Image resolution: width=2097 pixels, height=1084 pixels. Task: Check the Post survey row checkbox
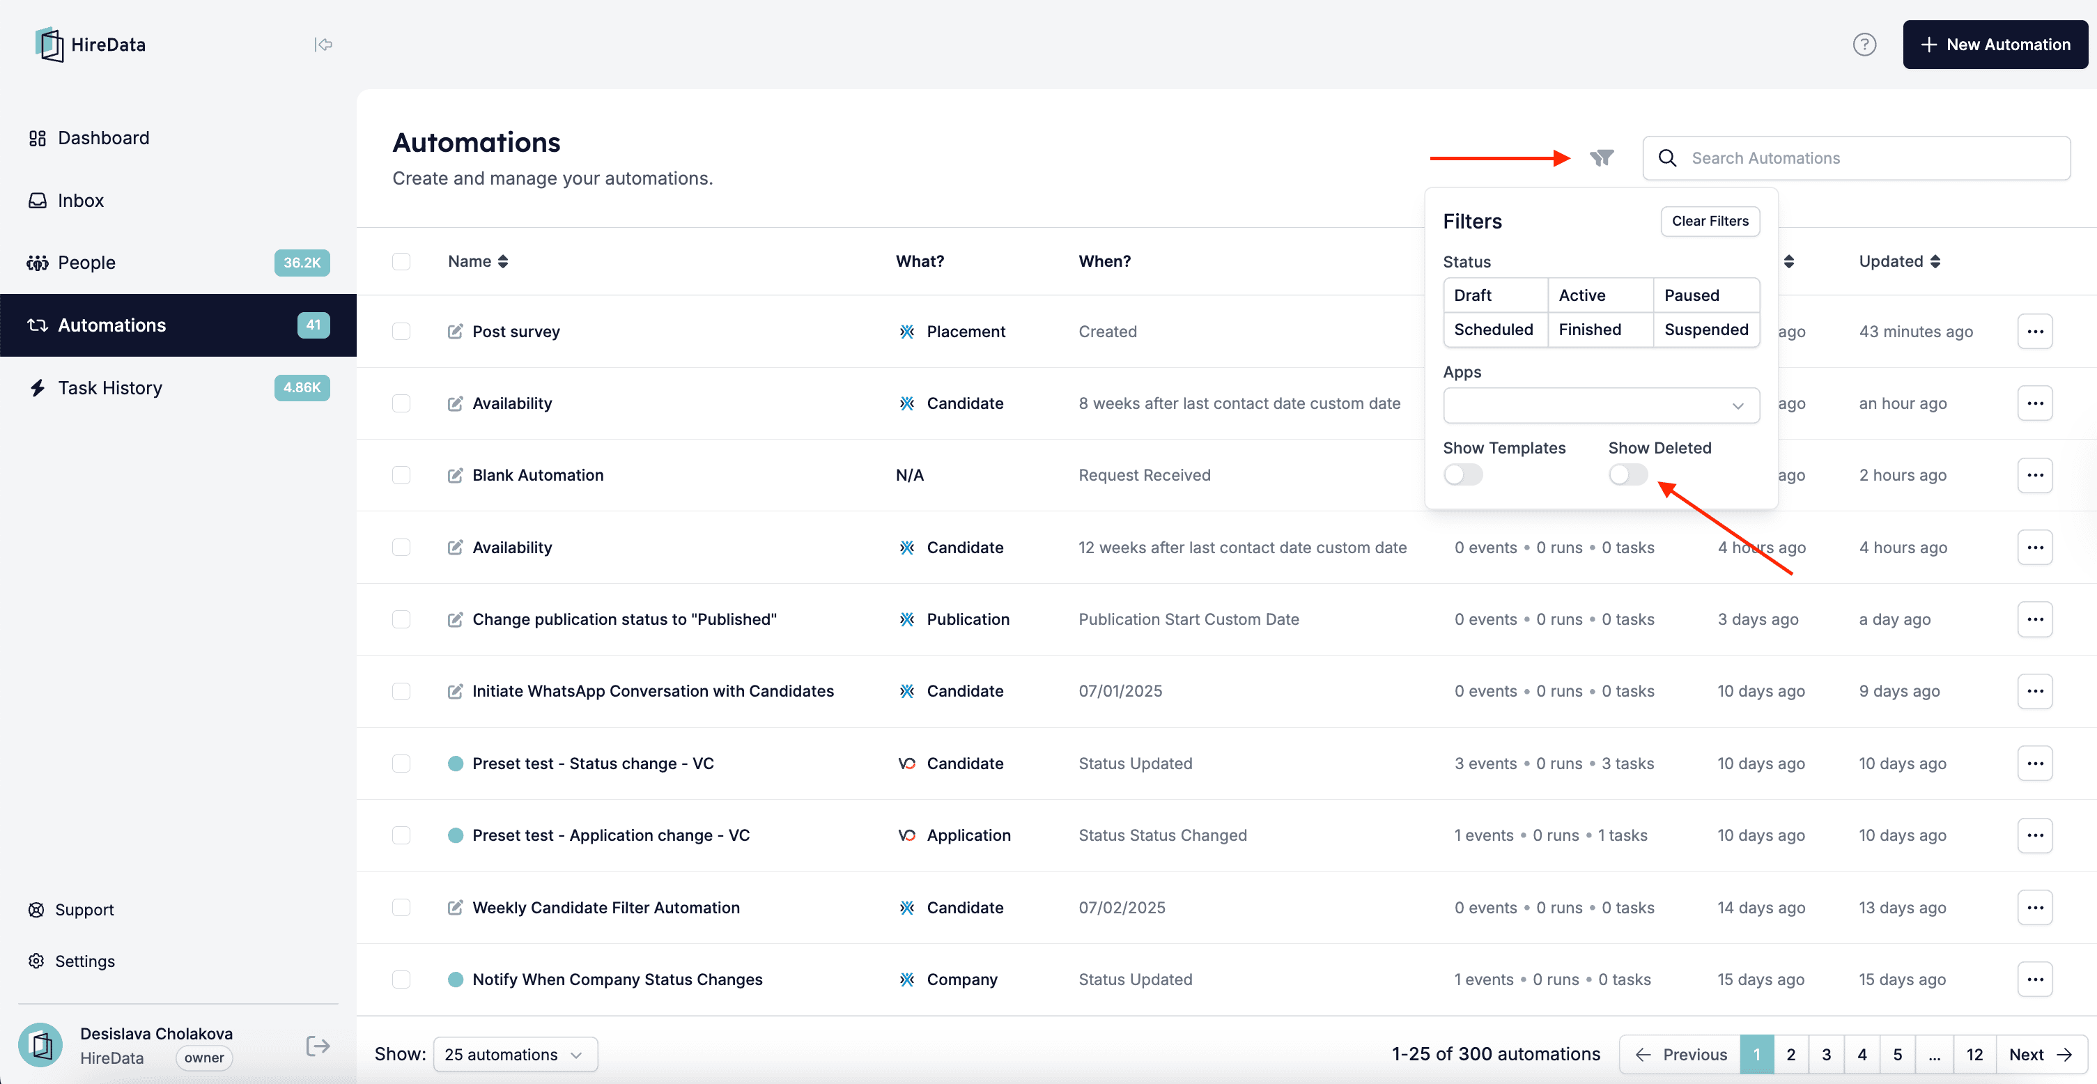coord(401,331)
